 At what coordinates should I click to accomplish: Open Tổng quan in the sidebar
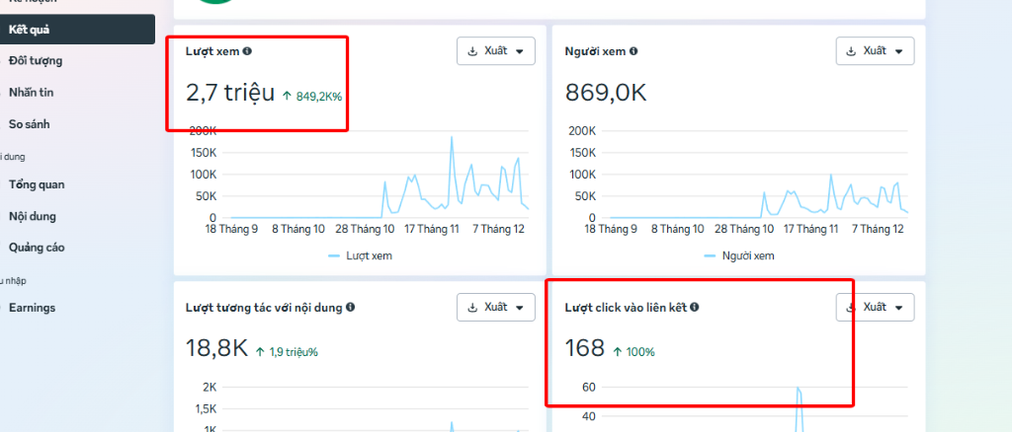click(x=38, y=184)
